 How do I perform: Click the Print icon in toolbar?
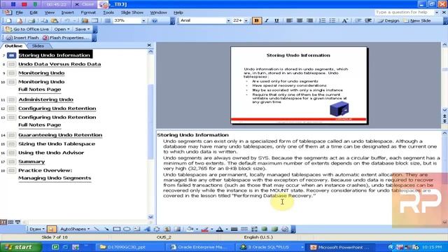point(31,20)
